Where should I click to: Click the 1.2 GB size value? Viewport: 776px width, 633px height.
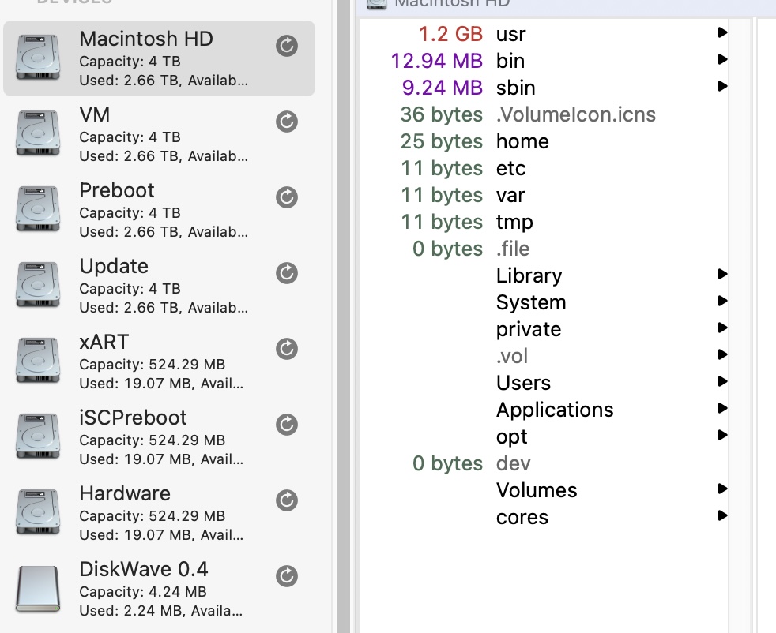tap(450, 34)
